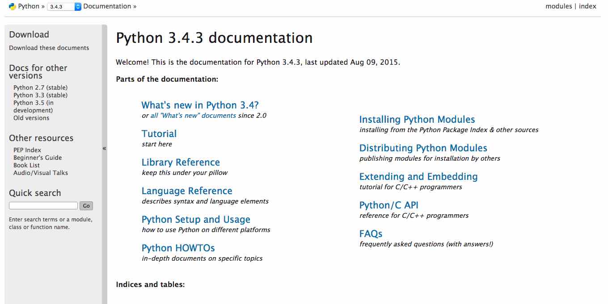
Task: Click 'how to use Python on different platforms'
Action: click(206, 230)
